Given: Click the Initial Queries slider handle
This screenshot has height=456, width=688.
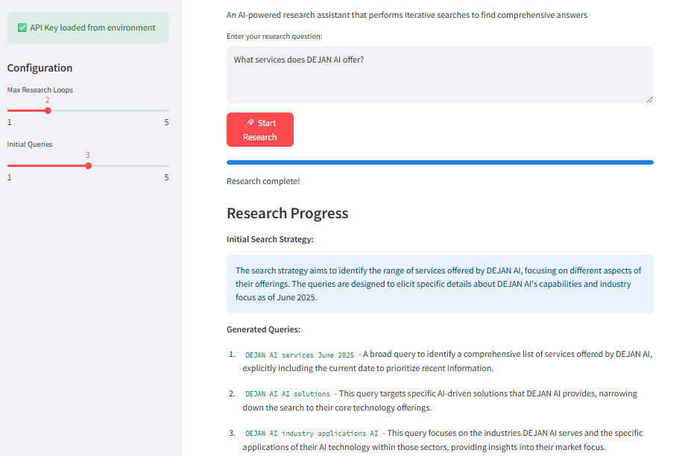Looking at the screenshot, I should pyautogui.click(x=88, y=165).
